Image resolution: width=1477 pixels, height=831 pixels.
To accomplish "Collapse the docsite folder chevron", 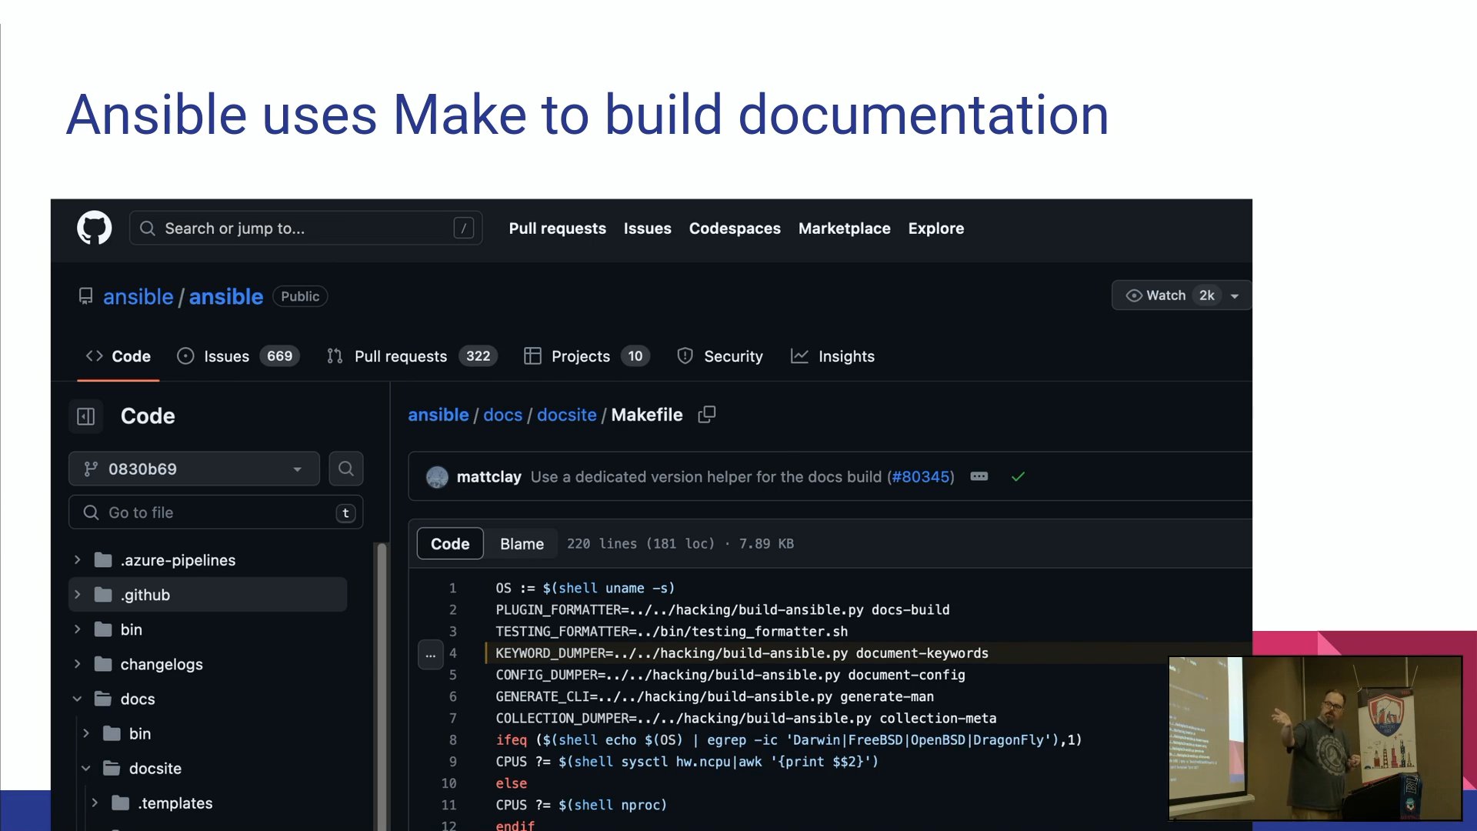I will 85,768.
